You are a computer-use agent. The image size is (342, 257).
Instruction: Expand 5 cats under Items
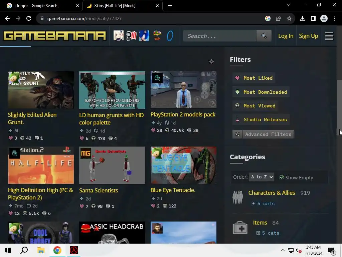[268, 233]
